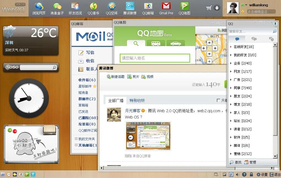Toggle the lock icon in the bottom bar
This screenshot has width=281, height=178.
pos(251,174)
